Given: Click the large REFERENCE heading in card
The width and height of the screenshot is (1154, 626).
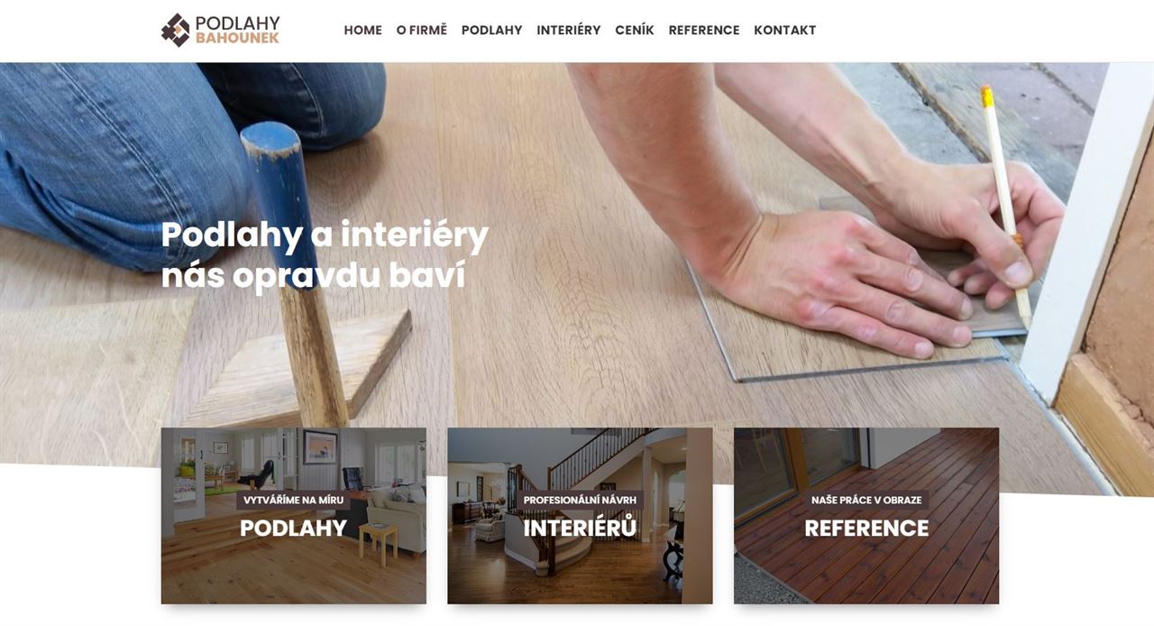Looking at the screenshot, I should point(866,529).
